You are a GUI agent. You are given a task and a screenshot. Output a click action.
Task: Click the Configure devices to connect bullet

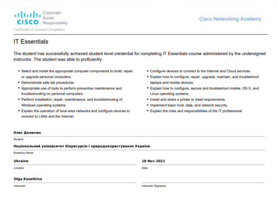200,71
